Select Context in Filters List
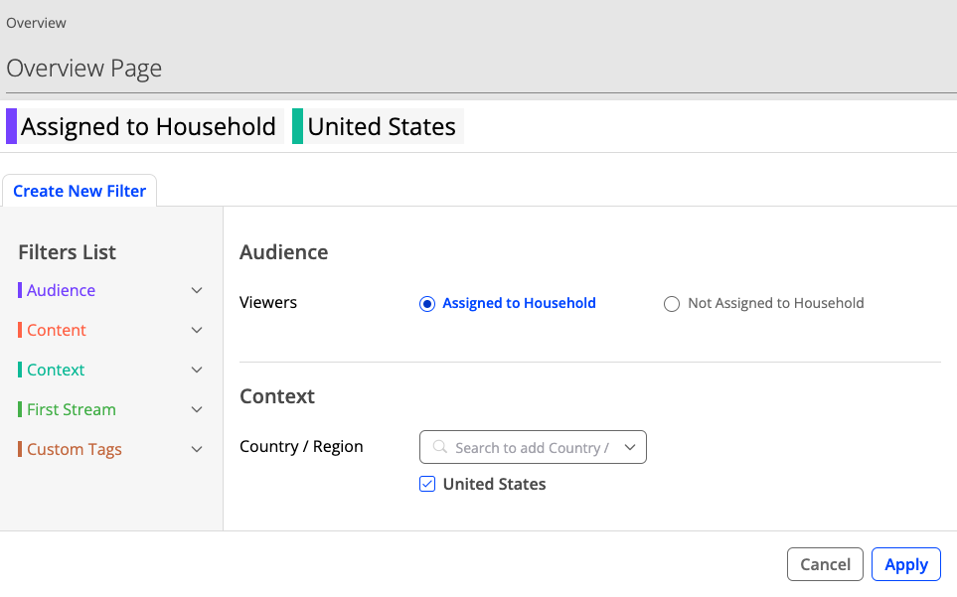This screenshot has height=597, width=957. point(56,370)
